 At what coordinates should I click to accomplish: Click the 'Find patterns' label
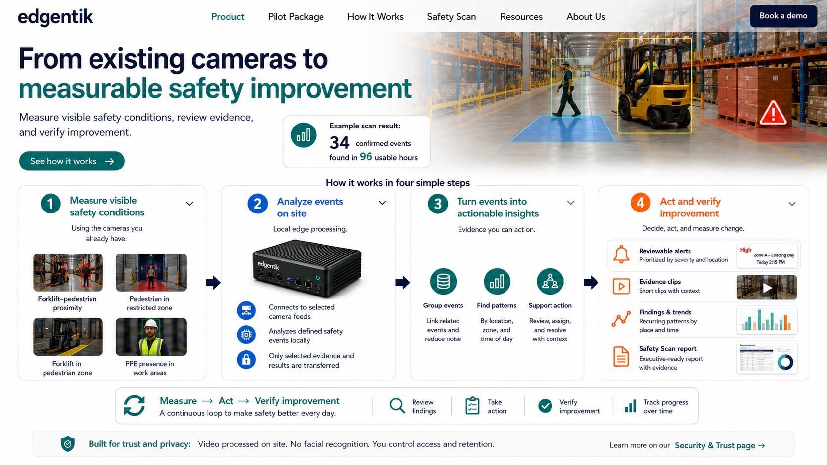(497, 306)
